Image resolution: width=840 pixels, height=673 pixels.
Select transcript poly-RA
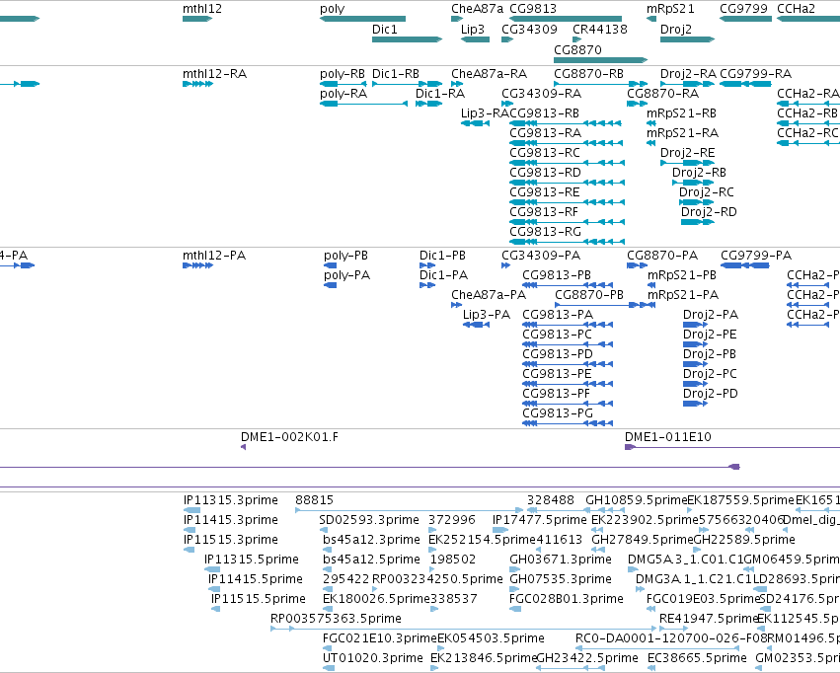tap(364, 104)
